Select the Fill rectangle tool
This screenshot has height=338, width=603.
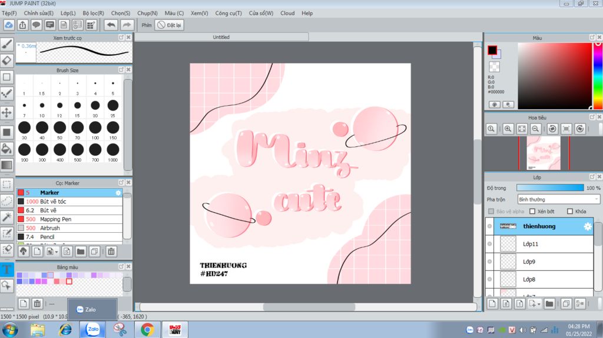[7, 132]
